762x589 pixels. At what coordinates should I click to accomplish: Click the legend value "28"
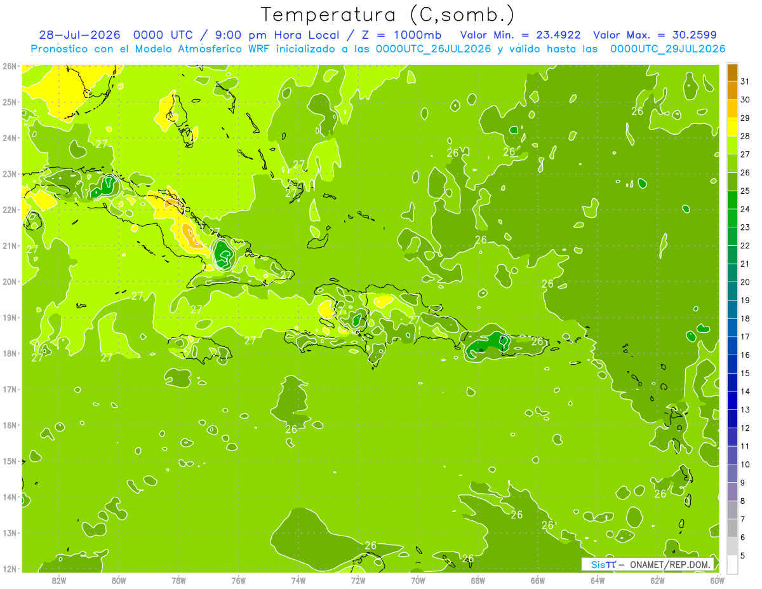(745, 136)
